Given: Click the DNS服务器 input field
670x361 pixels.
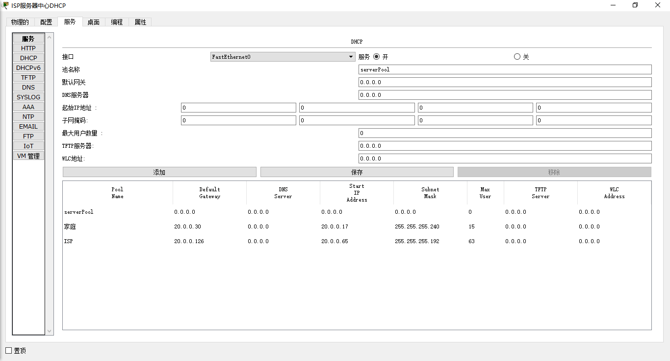Looking at the screenshot, I should [x=505, y=95].
